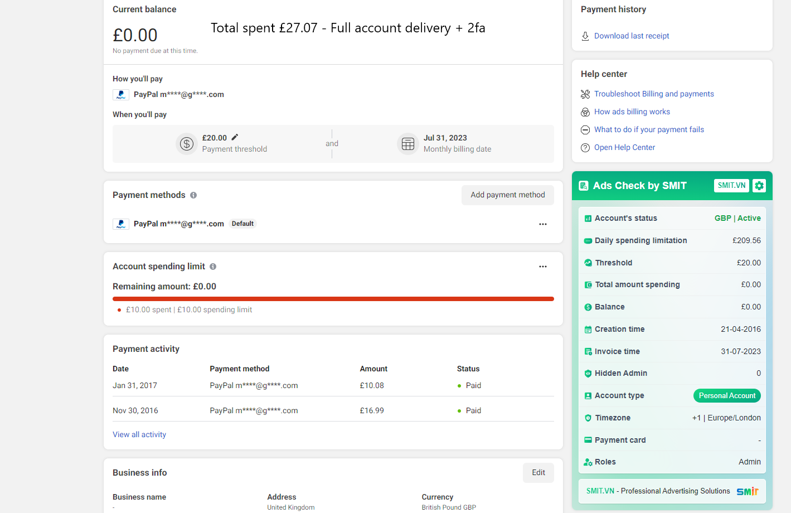Click the 21-04-2016 creation time value
The height and width of the screenshot is (513, 791).
[741, 330]
